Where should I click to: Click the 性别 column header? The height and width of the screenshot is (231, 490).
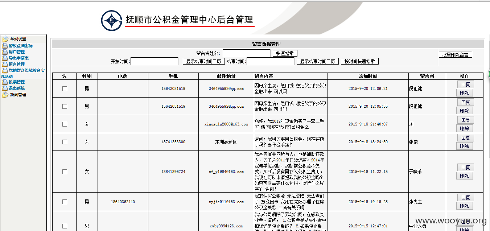point(87,76)
